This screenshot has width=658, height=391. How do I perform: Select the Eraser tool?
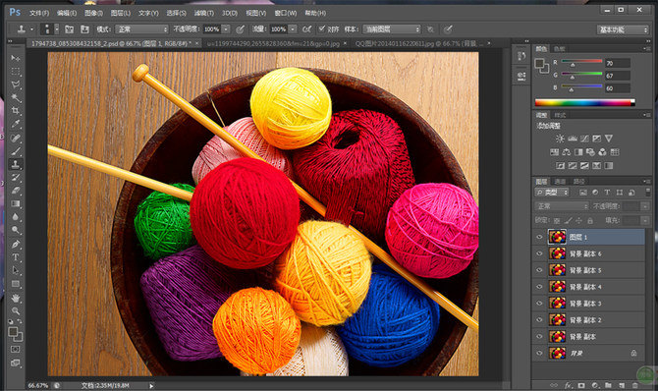click(x=16, y=191)
